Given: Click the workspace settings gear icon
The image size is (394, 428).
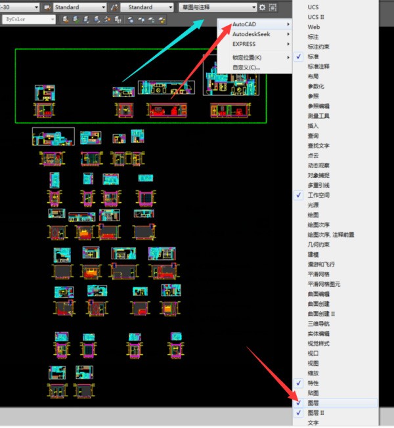Looking at the screenshot, I should coord(263,7).
